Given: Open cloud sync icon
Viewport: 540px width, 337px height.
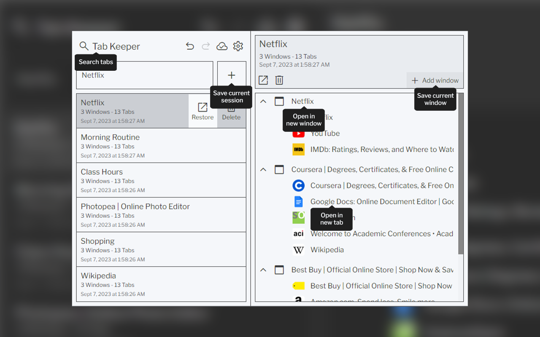Looking at the screenshot, I should (222, 46).
